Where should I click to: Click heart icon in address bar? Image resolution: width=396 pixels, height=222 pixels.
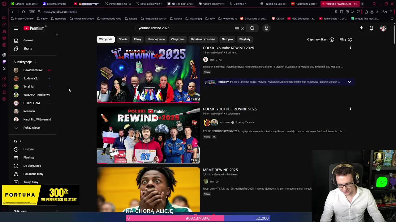pos(358,12)
